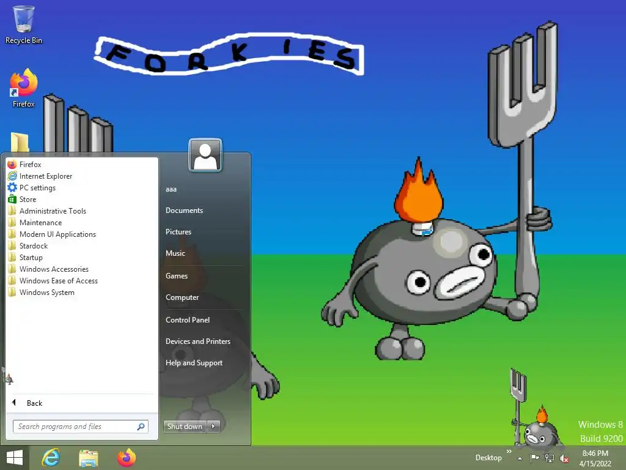Open Control Panel from the start menu
Screen dimensions: 626x470
(x=188, y=319)
